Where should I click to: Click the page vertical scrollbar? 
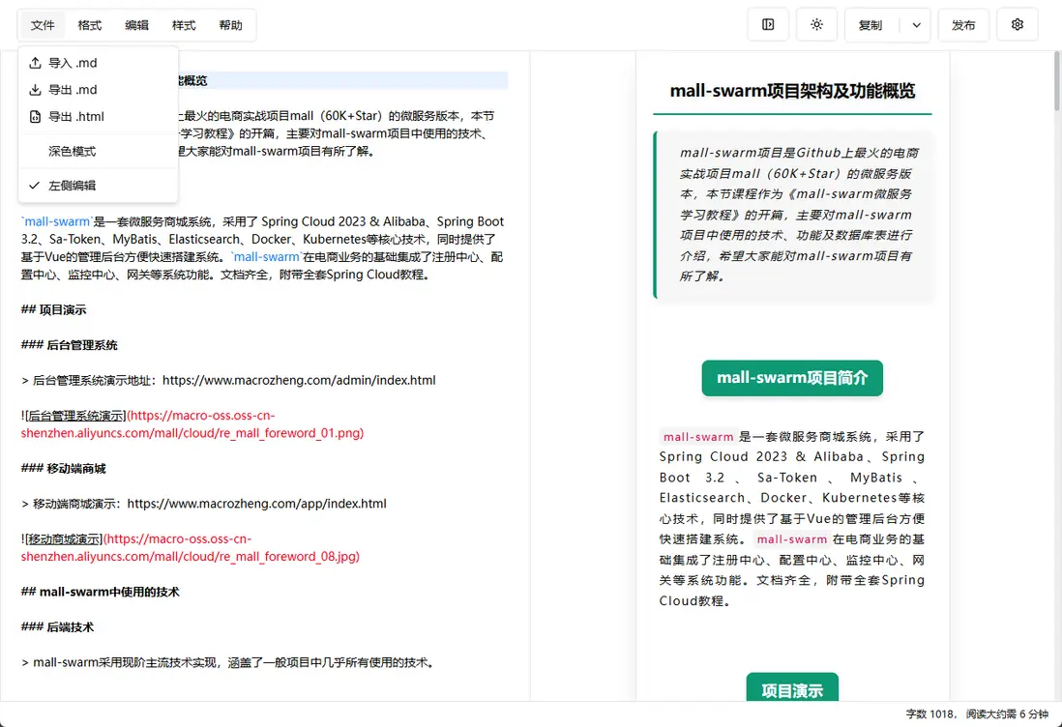(x=1057, y=81)
